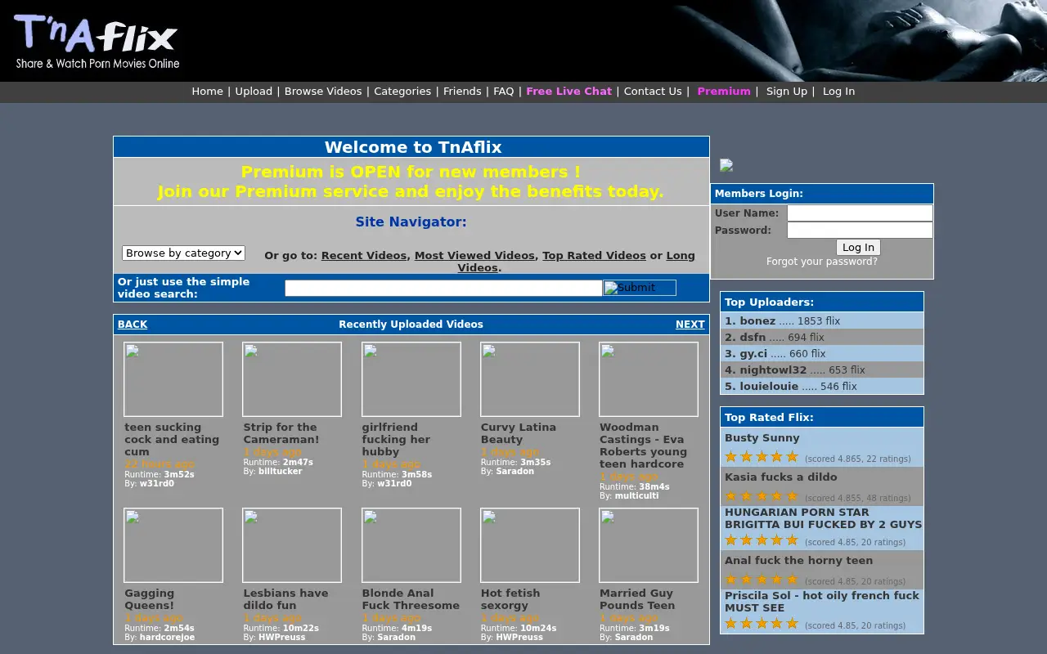
Task: Open the thumbnail above "Curvy Latina Beauty"
Action: pos(530,379)
